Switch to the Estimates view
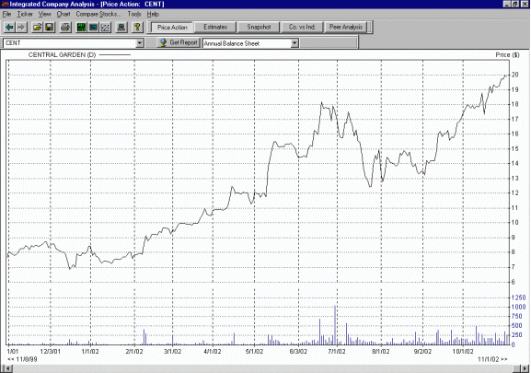Viewport: 531px width, 373px height. tap(215, 27)
